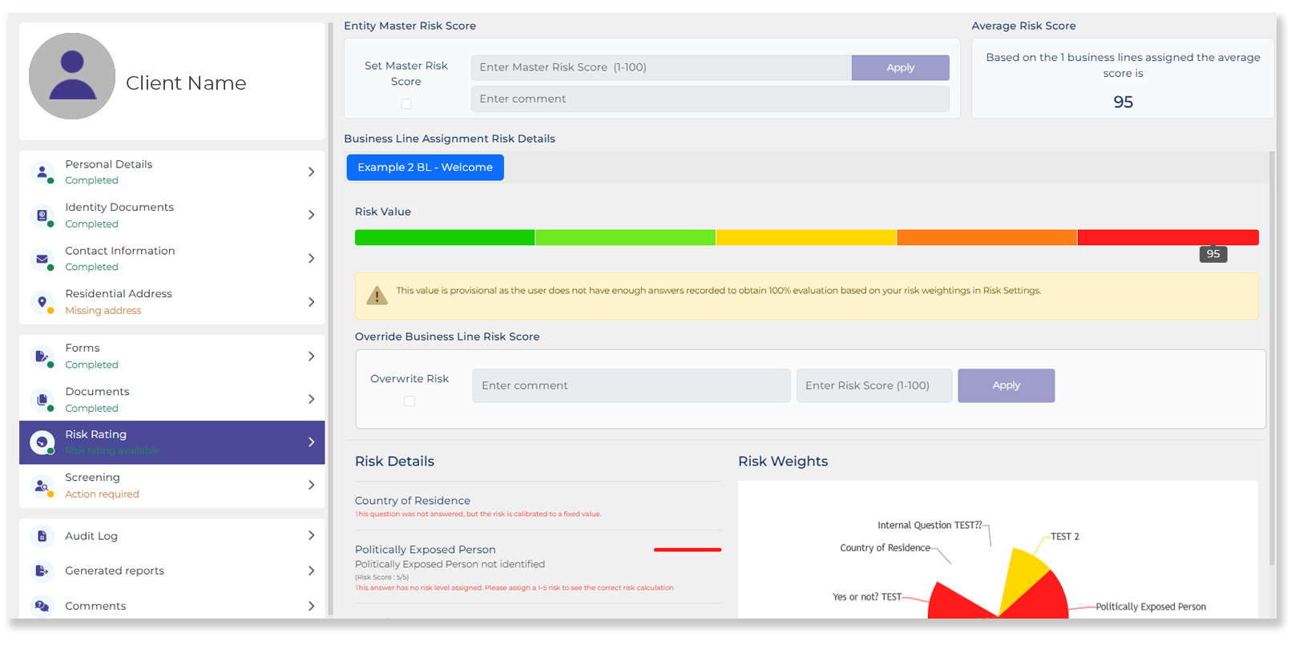Focus the Overwrite Risk comment field
The width and height of the screenshot is (1299, 645).
coord(631,385)
